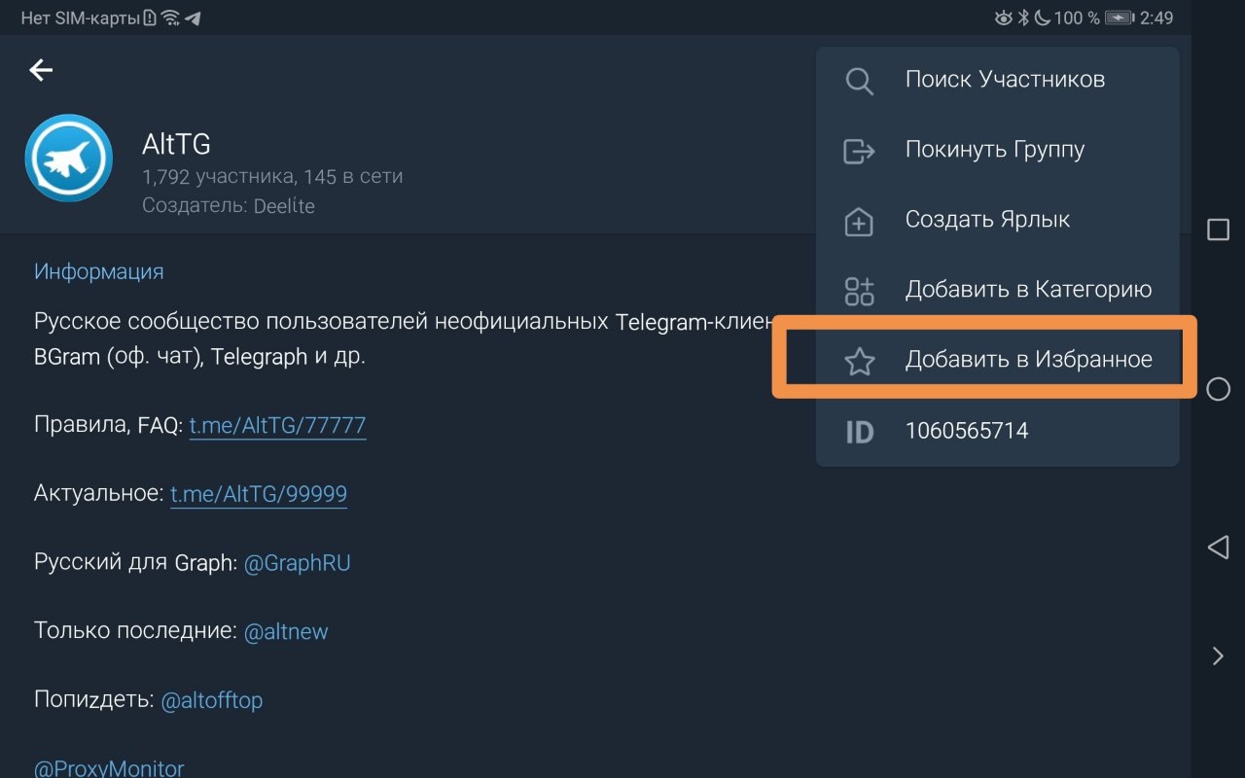Tap the Bluetooth status icon

pyautogui.click(x=1022, y=18)
